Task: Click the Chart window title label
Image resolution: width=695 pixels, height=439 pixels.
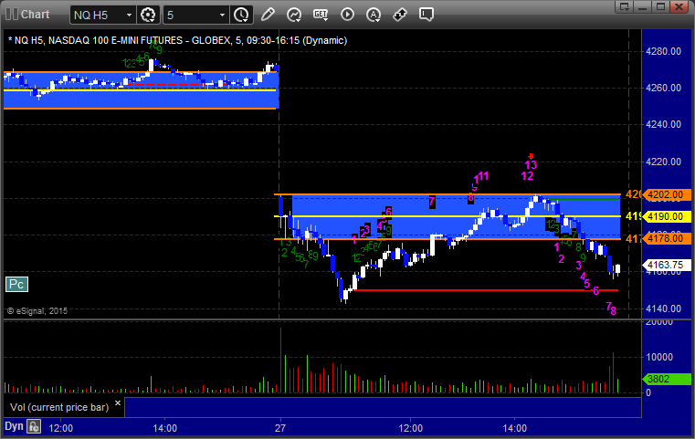Action: [x=36, y=15]
